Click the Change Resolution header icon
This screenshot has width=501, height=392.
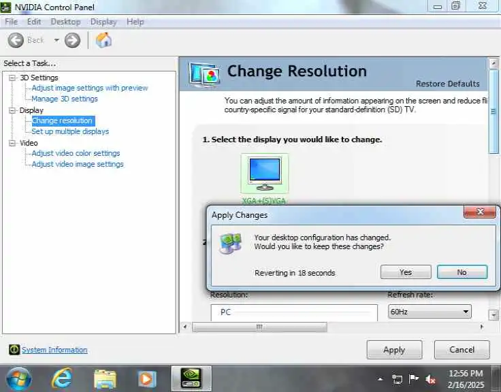pos(204,75)
